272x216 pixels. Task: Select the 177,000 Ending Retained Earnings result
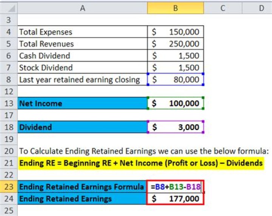pyautogui.click(x=175, y=198)
